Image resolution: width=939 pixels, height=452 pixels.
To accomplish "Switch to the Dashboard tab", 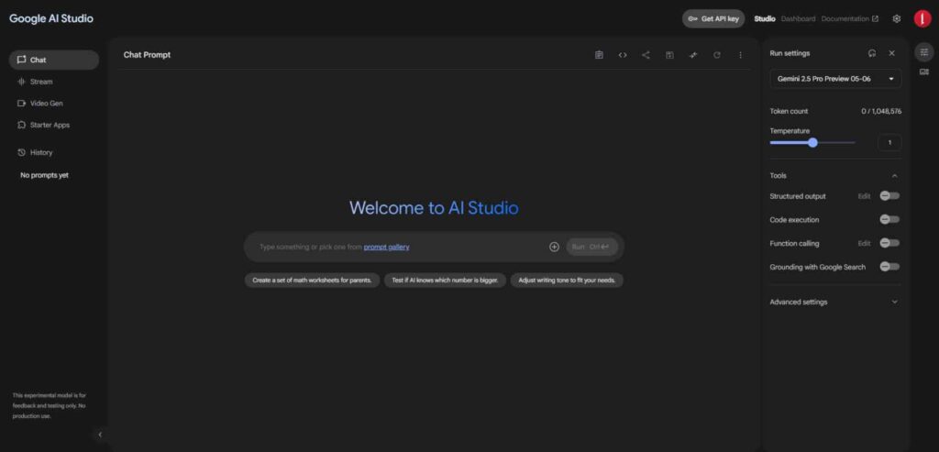I will 799,18.
